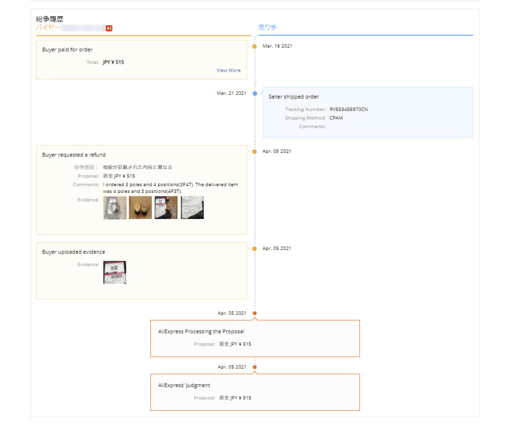Open the third evidence photo thumbnail
517x428 pixels.
pyautogui.click(x=166, y=207)
